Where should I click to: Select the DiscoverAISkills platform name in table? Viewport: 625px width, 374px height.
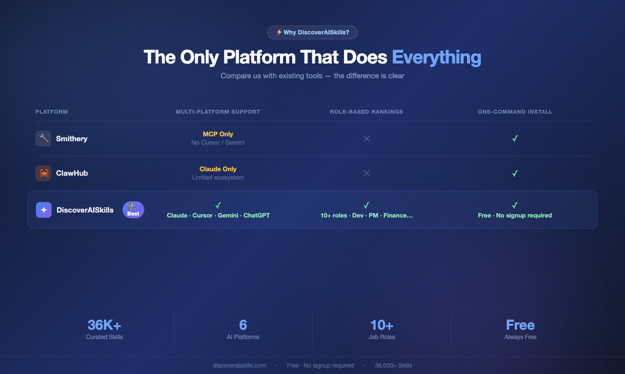85,210
